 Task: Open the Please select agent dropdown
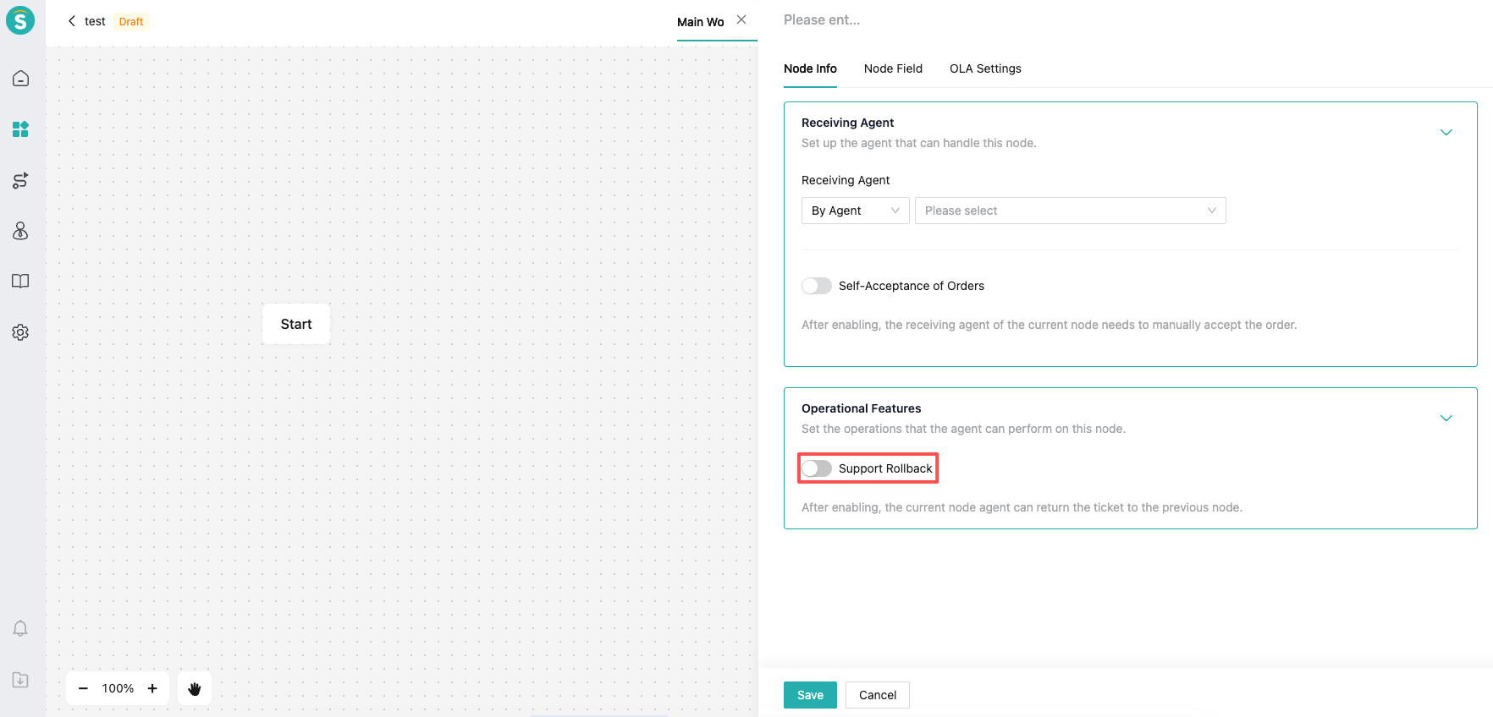[x=1070, y=211]
